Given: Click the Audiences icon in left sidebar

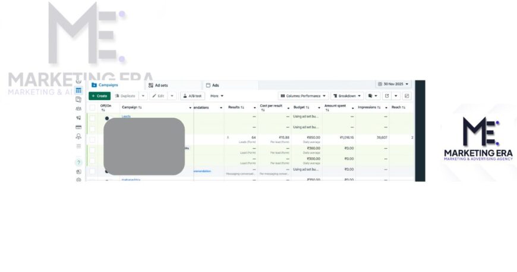Looking at the screenshot, I should click(x=78, y=108).
